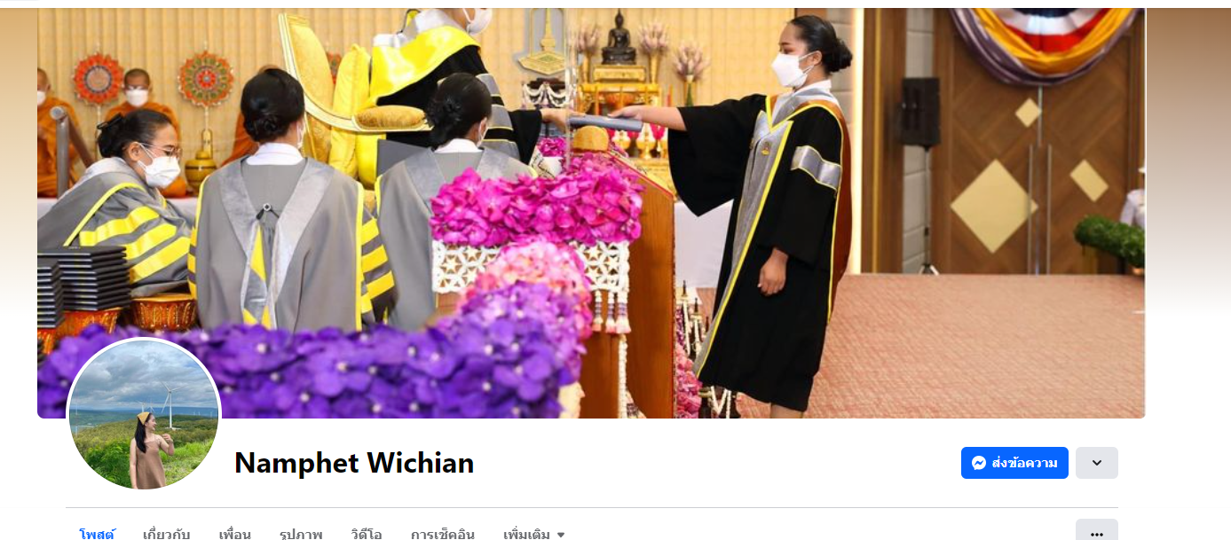Send a message via ส่งข้อความ button
1231x540 pixels.
click(x=1014, y=463)
